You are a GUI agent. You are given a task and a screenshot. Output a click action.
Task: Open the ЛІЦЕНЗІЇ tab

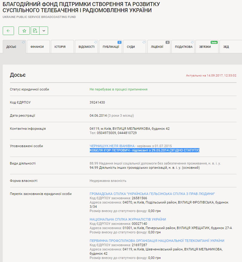pos(159,47)
